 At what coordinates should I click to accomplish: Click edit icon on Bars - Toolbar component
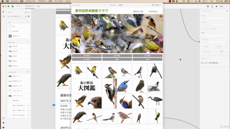click(28, 110)
